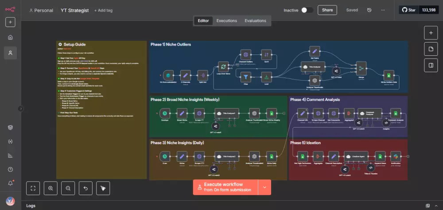Open the help question mark icon

(10, 169)
